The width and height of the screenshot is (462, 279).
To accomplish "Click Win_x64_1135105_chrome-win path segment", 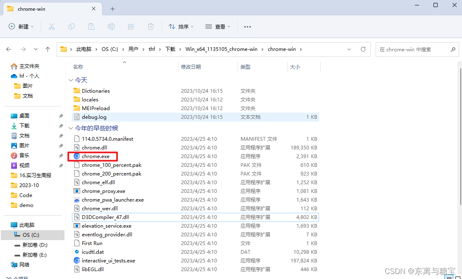I will click(x=221, y=49).
